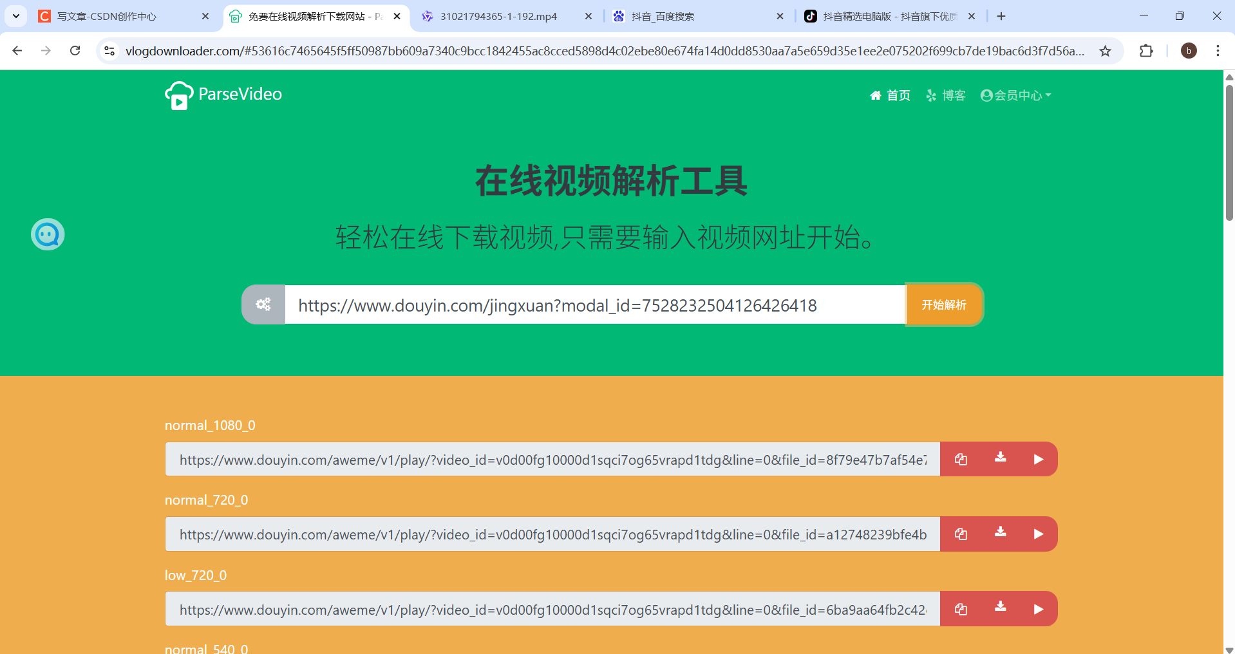The height and width of the screenshot is (654, 1235).
Task: Play the low_720_0 video
Action: pyautogui.click(x=1038, y=609)
